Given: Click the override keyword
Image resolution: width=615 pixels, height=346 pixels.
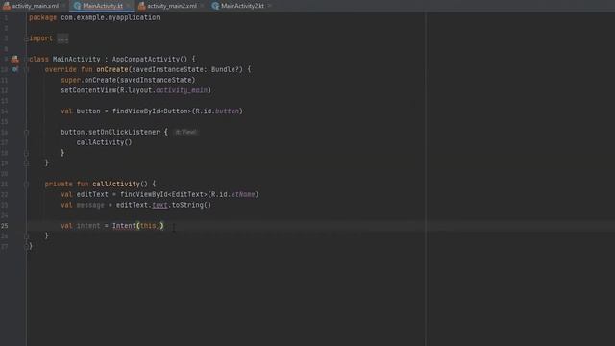Looking at the screenshot, I should coord(61,69).
